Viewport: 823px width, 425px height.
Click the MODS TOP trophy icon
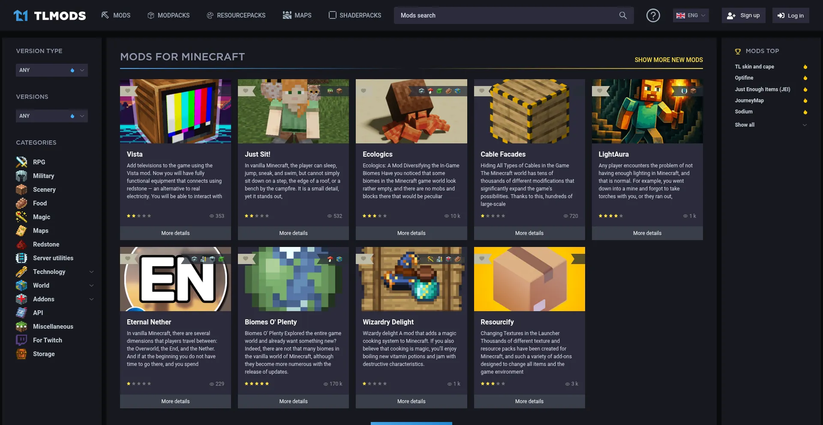pyautogui.click(x=738, y=51)
